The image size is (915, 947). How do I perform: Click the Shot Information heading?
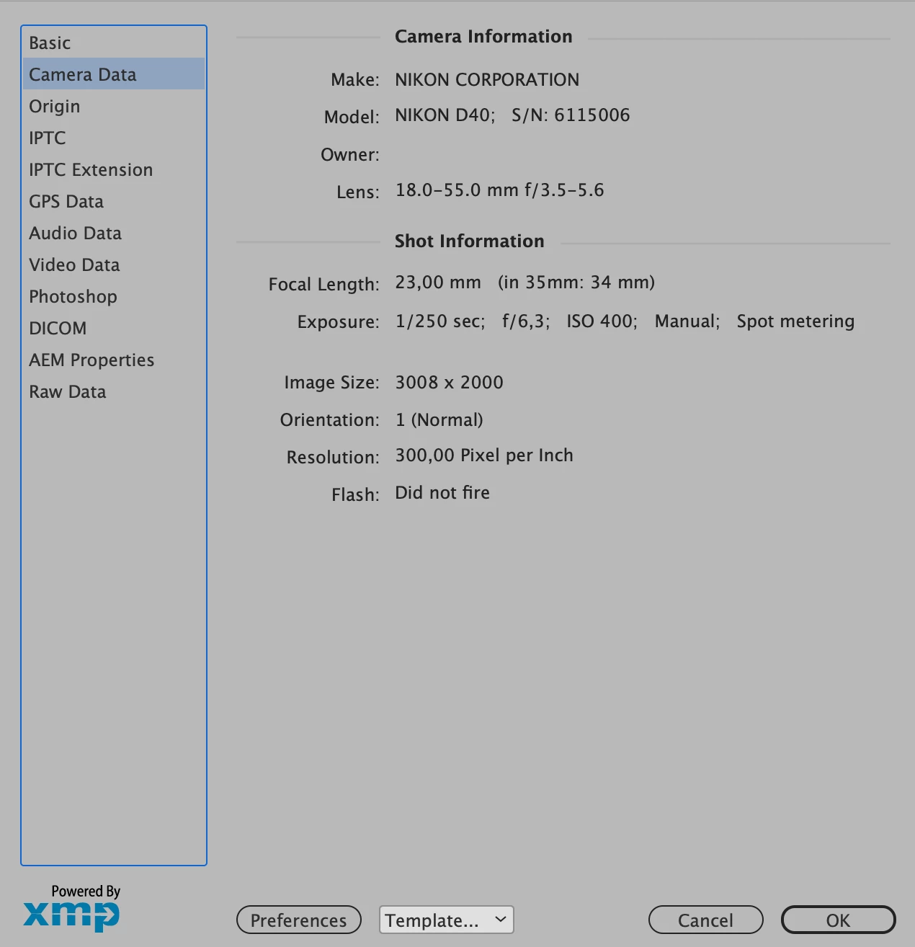pos(469,241)
